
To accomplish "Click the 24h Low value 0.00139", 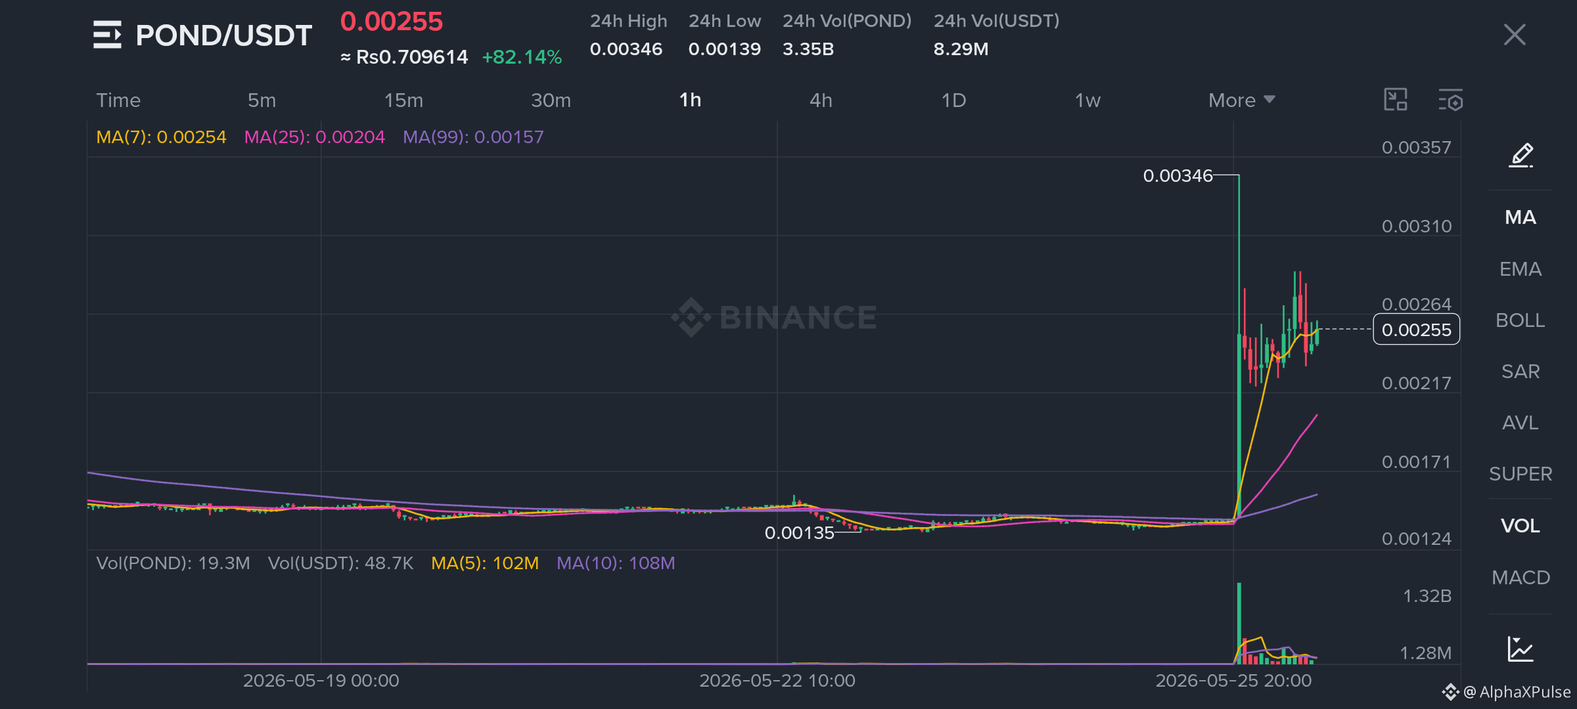I will coord(724,49).
